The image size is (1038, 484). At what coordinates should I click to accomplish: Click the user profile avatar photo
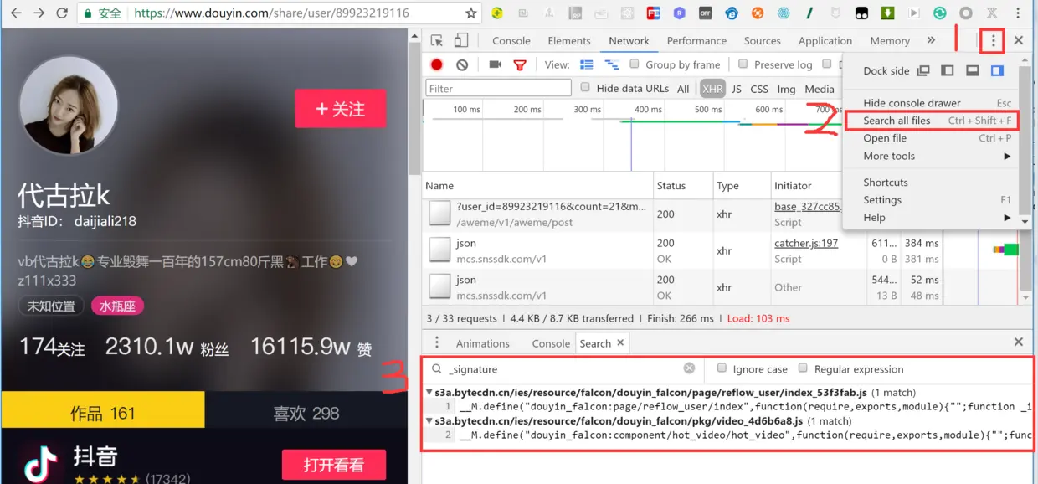click(69, 107)
